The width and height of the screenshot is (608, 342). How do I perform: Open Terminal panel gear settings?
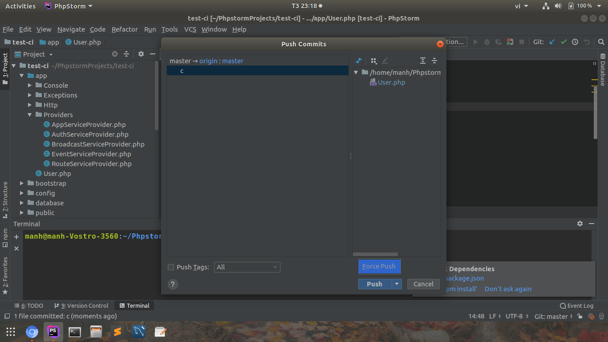click(x=580, y=224)
